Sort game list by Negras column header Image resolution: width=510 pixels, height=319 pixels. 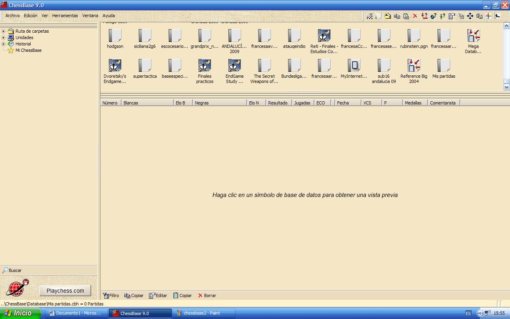pos(220,103)
